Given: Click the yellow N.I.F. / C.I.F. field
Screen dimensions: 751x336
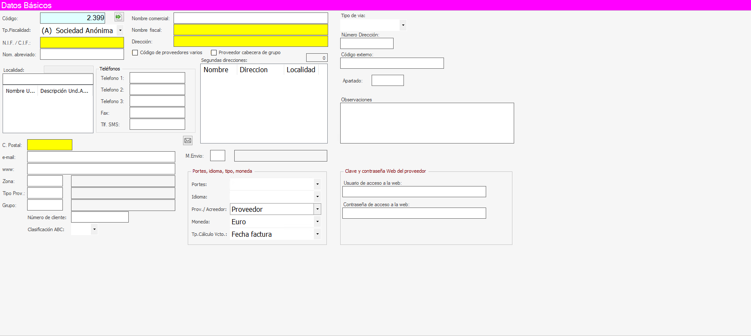Looking at the screenshot, I should tap(82, 43).
